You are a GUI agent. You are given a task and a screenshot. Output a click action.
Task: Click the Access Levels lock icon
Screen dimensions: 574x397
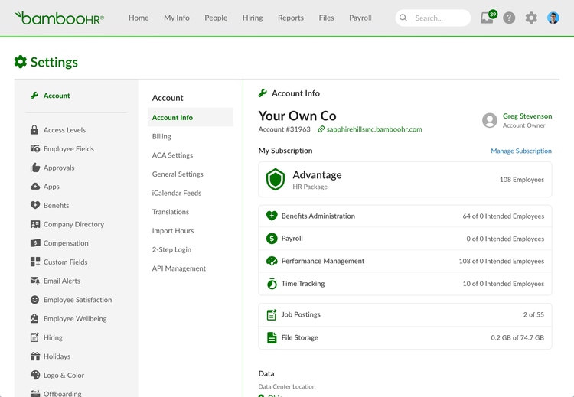pos(34,129)
